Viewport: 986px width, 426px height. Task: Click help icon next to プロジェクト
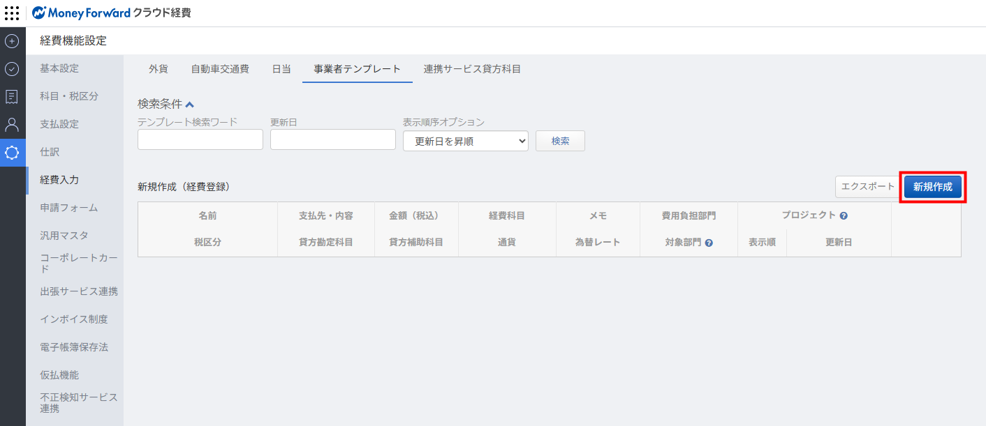point(844,216)
